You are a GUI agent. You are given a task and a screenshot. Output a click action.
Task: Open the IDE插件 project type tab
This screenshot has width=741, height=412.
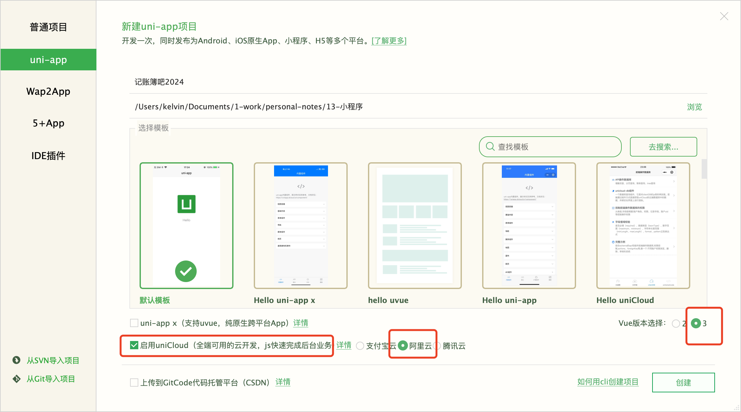tap(48, 156)
